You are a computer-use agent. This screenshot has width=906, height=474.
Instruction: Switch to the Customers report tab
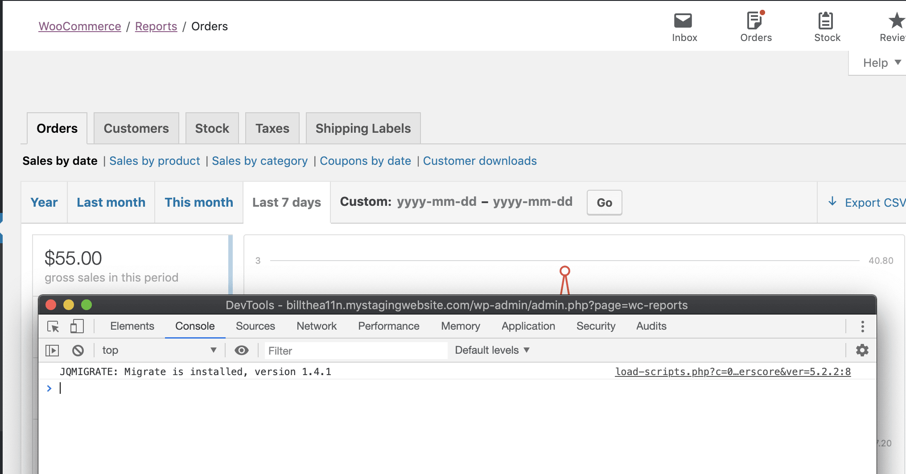point(136,128)
